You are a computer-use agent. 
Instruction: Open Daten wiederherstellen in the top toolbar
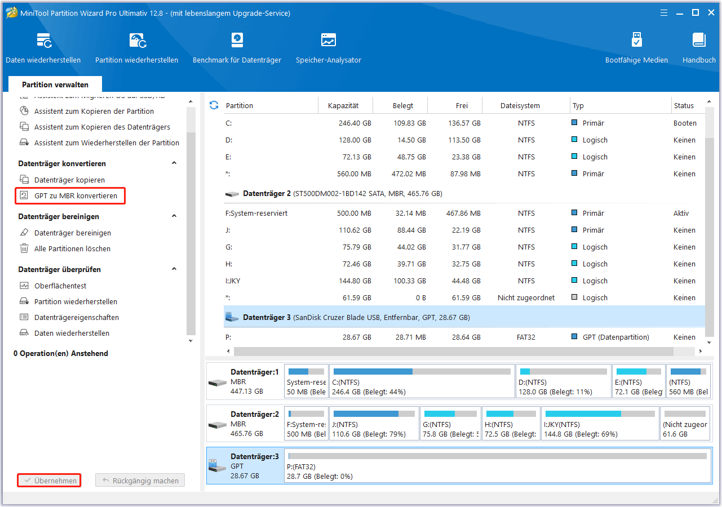(x=43, y=48)
